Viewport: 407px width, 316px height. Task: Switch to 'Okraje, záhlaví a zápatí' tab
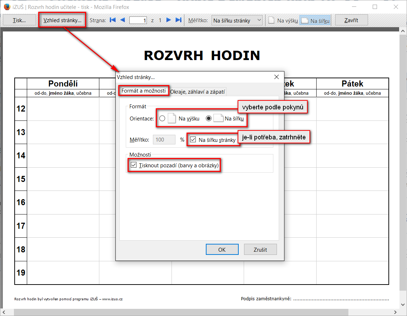tap(198, 92)
